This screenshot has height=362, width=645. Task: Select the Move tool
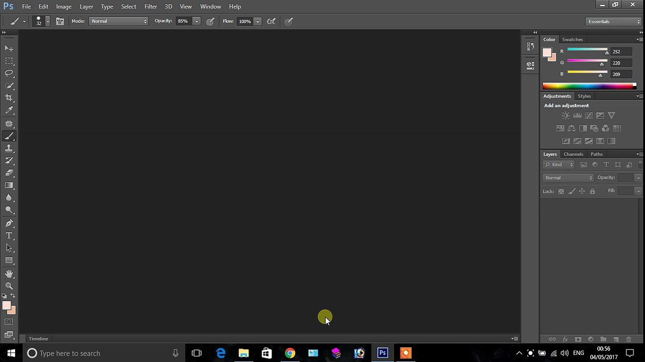tap(9, 48)
